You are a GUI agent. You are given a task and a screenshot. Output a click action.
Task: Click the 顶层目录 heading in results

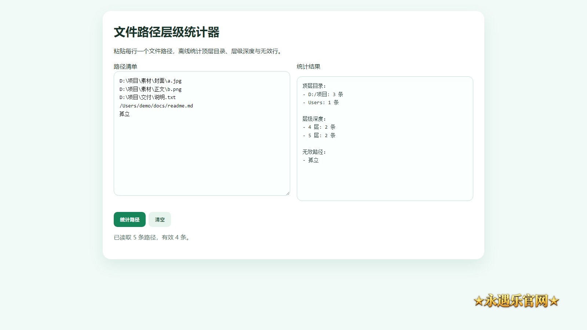(314, 86)
